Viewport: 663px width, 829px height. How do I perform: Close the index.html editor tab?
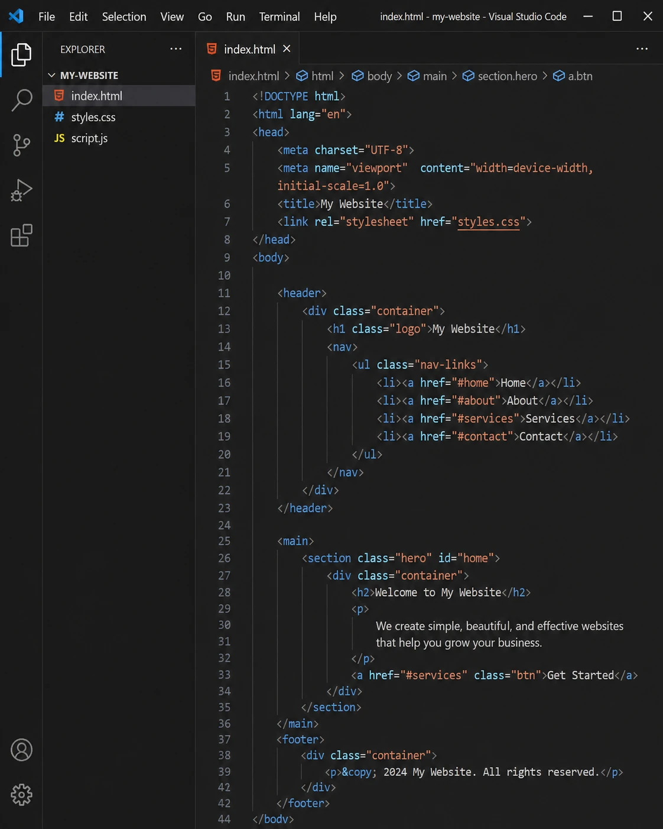click(287, 48)
